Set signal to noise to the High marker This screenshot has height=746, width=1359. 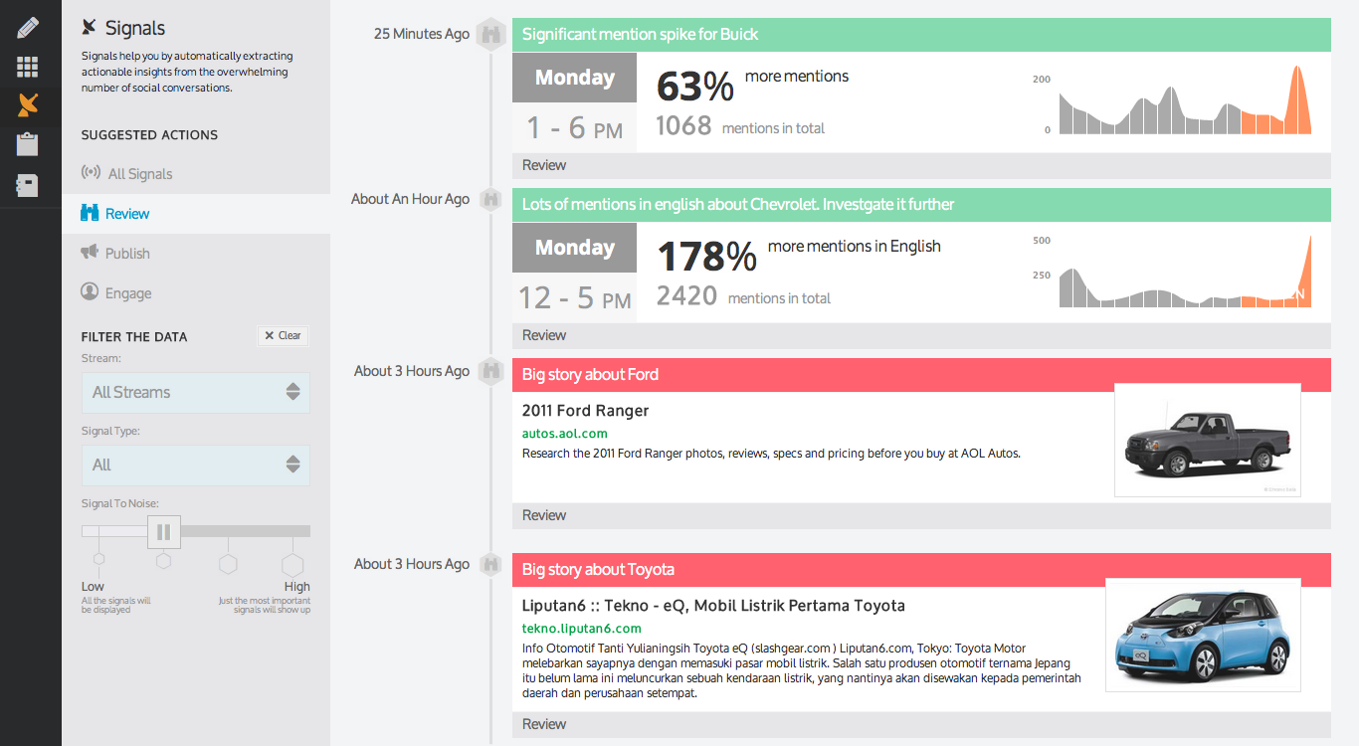292,565
